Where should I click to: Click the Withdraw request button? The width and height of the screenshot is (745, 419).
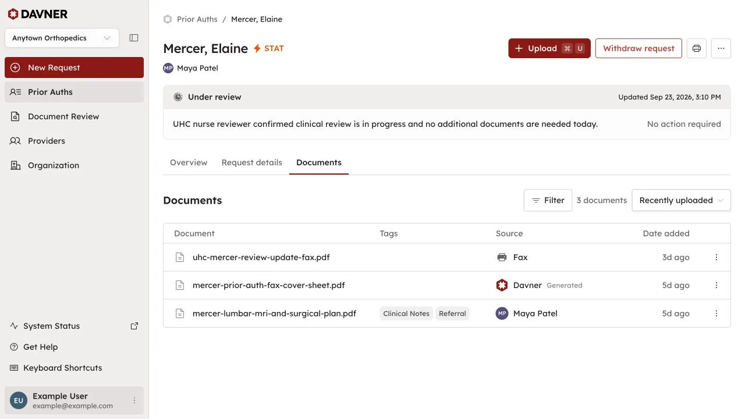coord(638,48)
